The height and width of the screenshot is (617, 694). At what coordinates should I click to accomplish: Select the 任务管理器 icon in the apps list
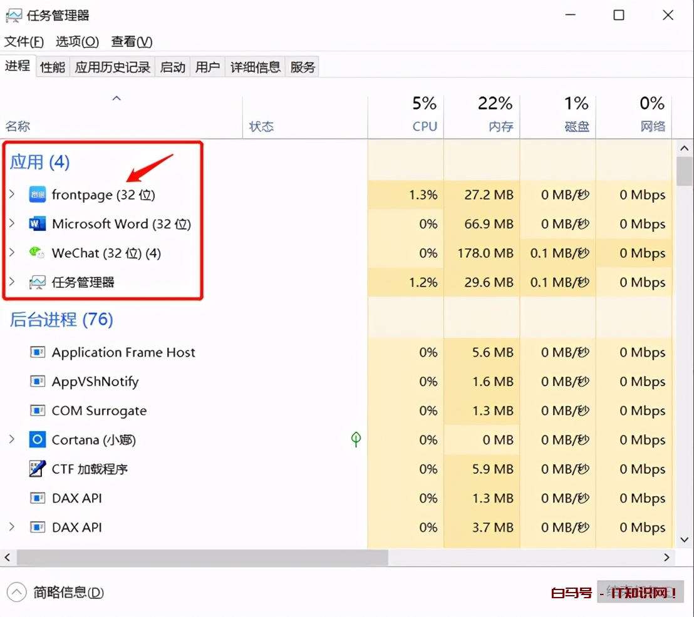point(38,282)
